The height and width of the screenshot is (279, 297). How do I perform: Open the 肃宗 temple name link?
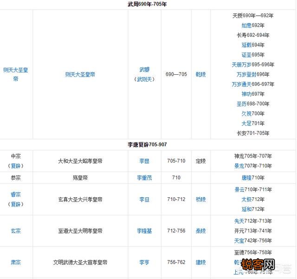(16, 262)
